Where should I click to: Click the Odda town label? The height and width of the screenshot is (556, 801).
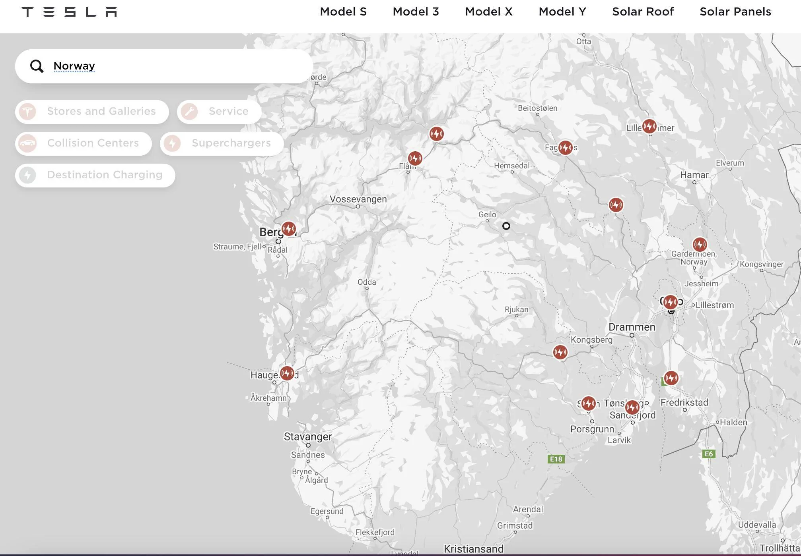pos(367,282)
